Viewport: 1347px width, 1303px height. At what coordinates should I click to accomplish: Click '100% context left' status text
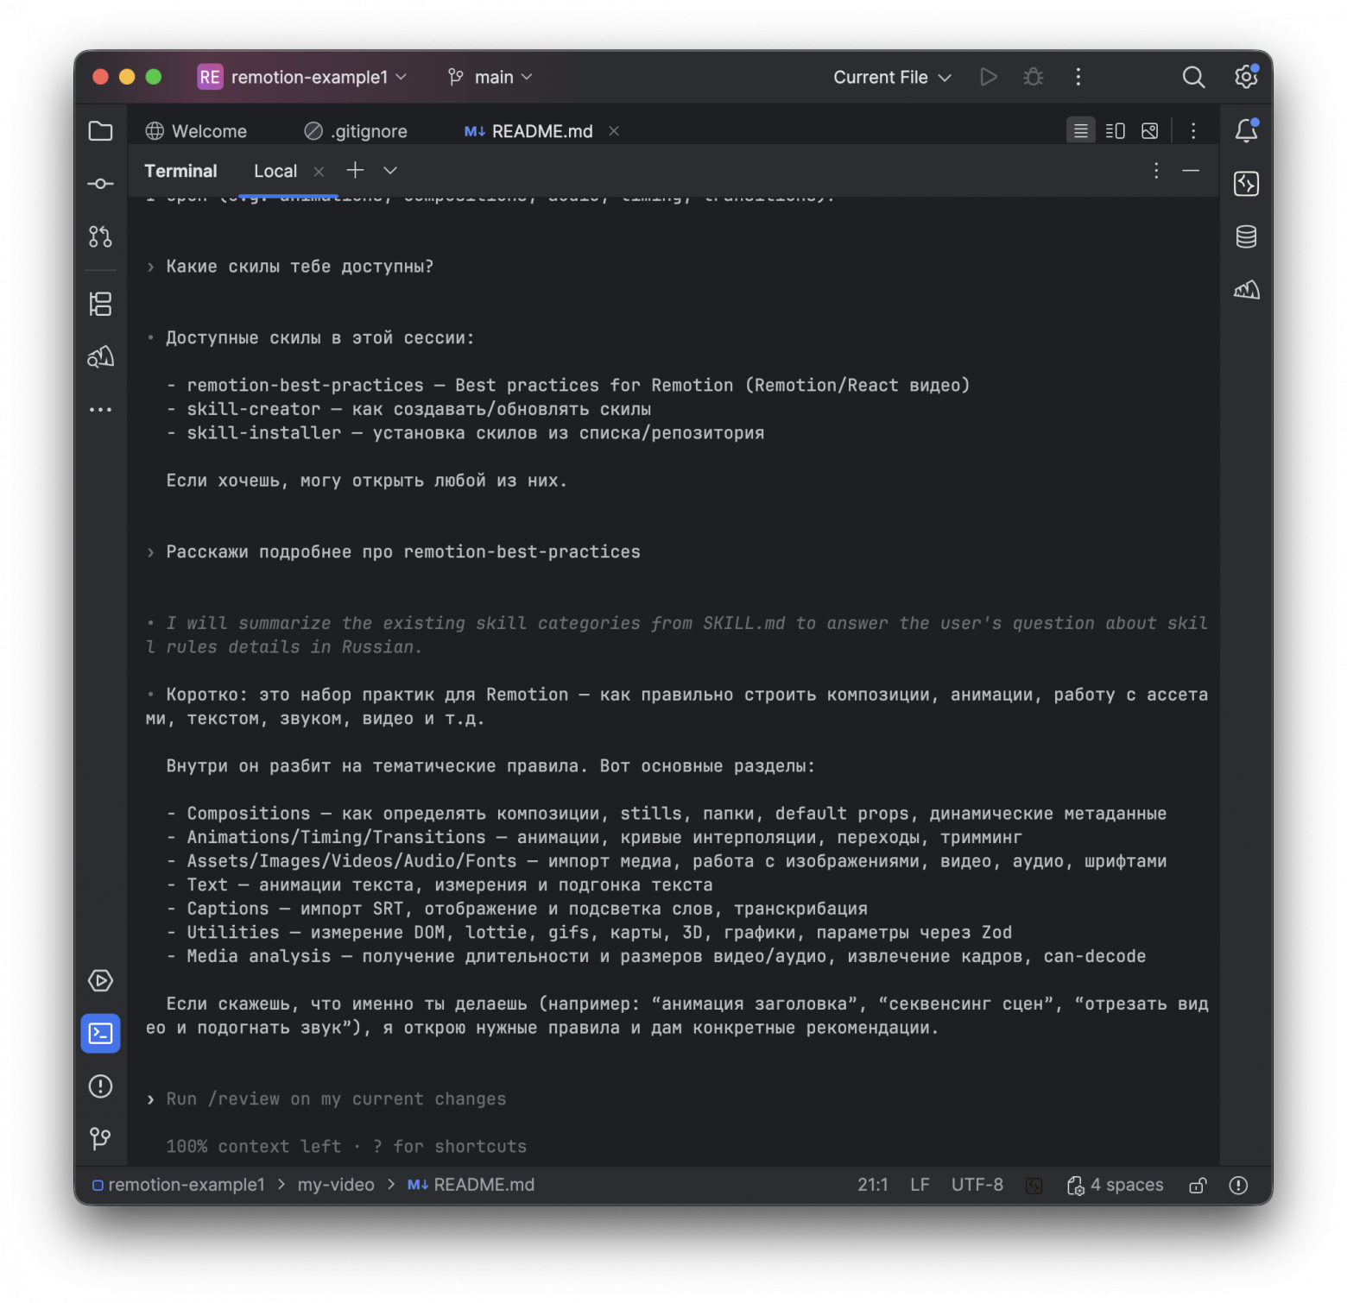[254, 1146]
